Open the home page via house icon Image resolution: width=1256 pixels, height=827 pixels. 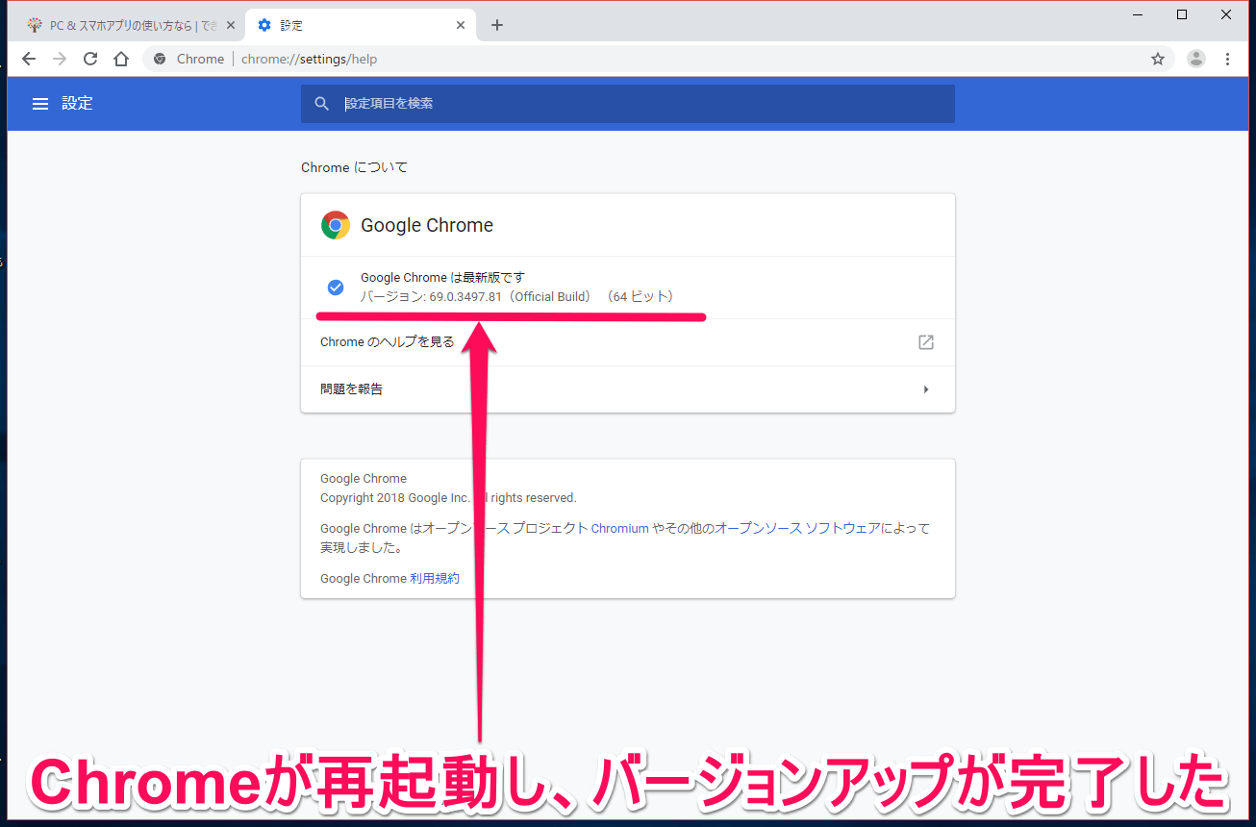coord(121,59)
